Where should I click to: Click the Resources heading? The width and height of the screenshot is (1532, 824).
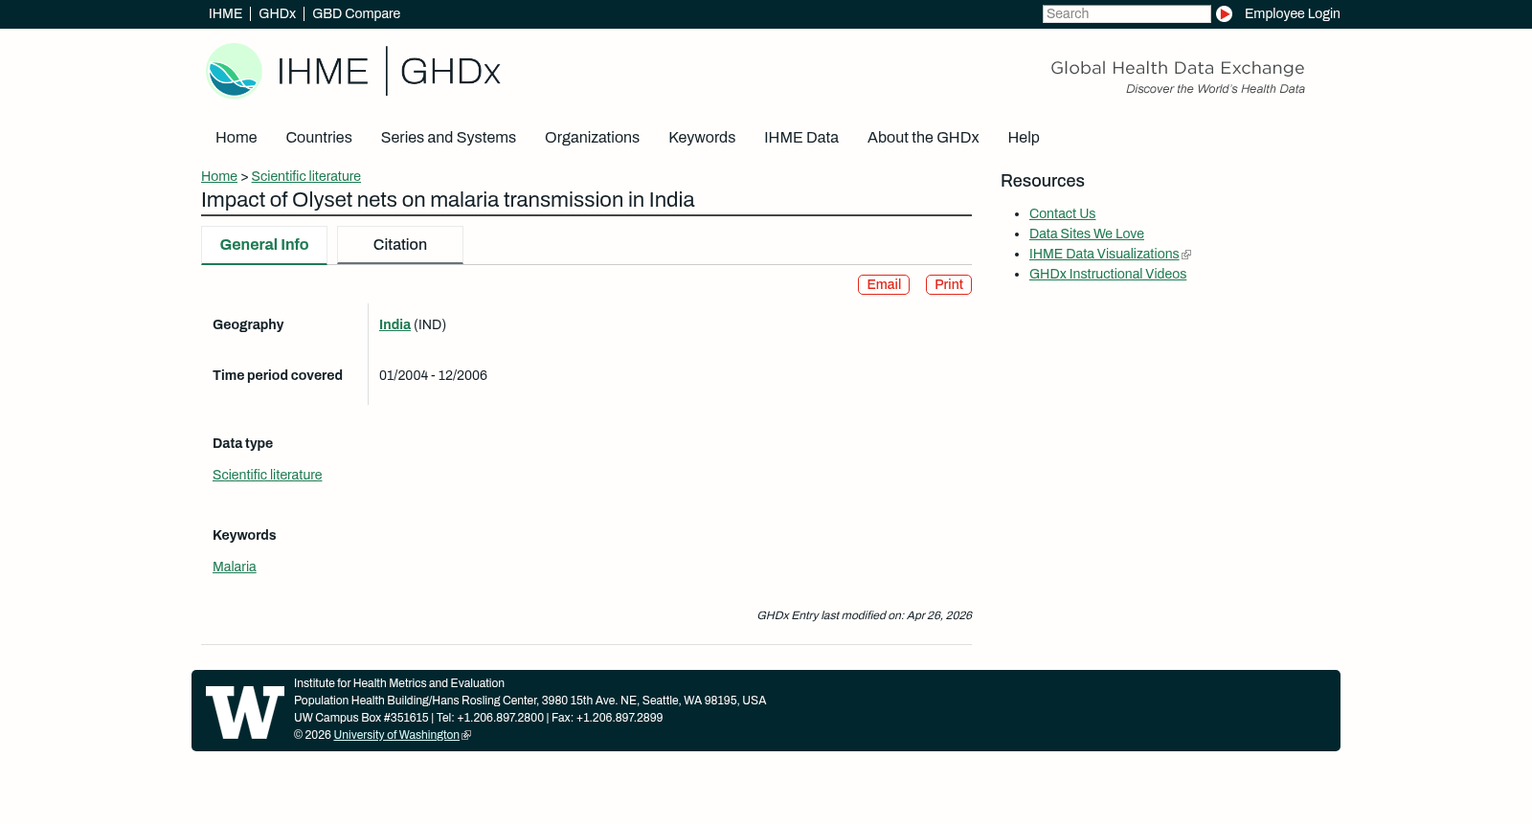[1043, 181]
